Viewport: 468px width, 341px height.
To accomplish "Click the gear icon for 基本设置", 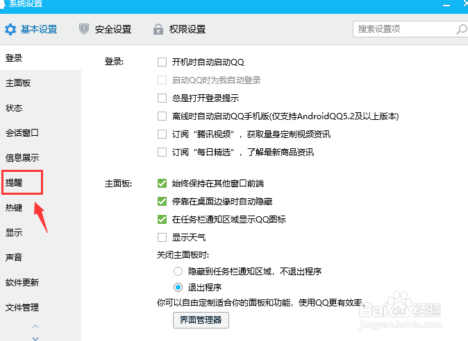I will coord(10,30).
